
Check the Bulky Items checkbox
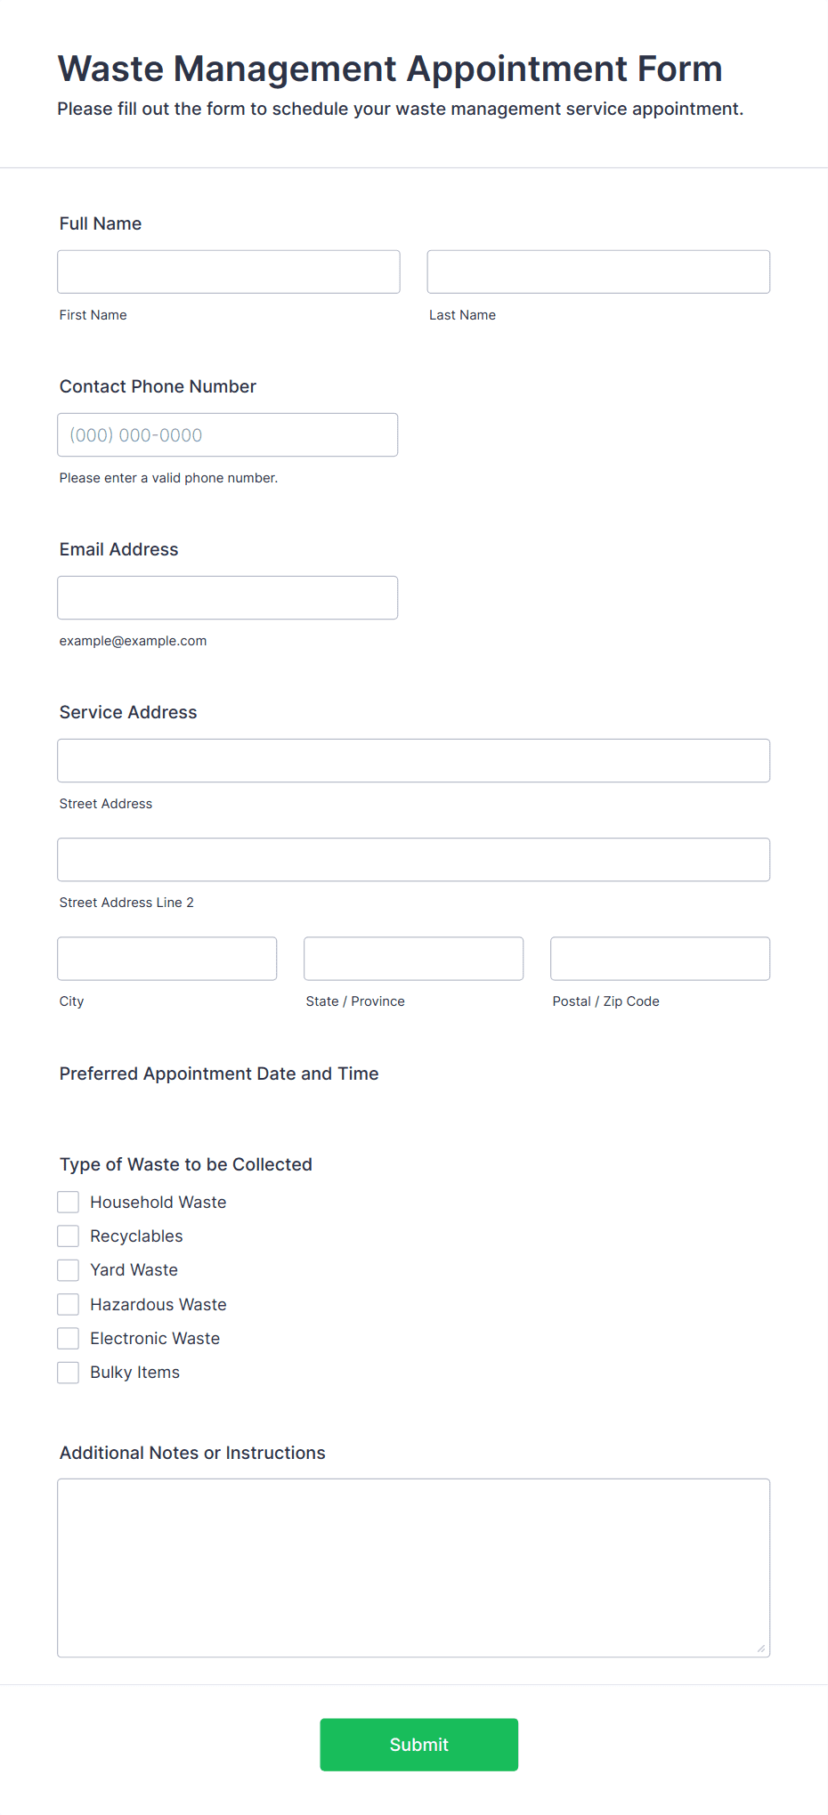69,1372
